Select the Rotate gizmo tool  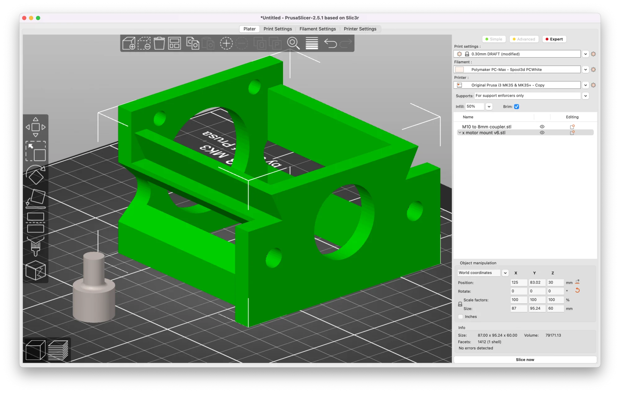36,175
